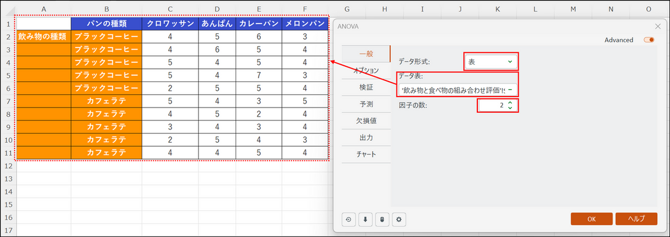
Task: Open settings with the gear icon
Action: point(399,220)
